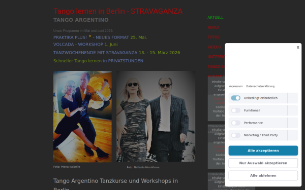305x190 pixels.
Task: Open the ABOUT menu item
Action: coord(213,27)
